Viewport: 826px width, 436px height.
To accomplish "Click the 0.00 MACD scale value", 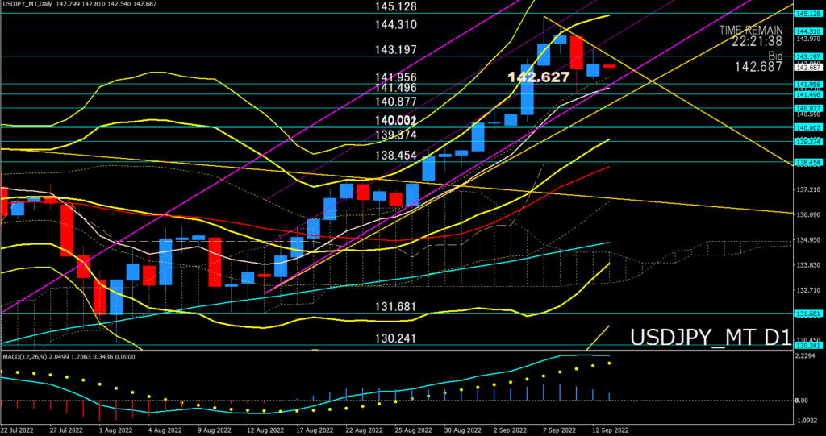I will point(803,401).
